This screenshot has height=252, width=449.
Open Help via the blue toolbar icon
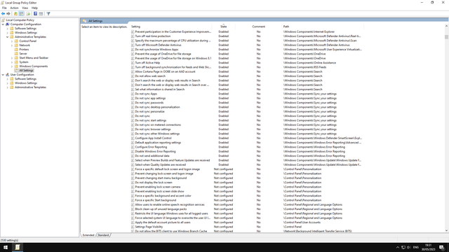(35, 14)
